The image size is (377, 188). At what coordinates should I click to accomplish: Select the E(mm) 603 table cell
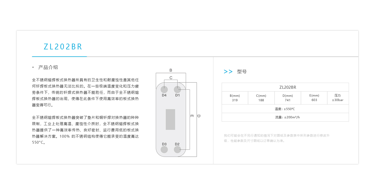coord(314,98)
